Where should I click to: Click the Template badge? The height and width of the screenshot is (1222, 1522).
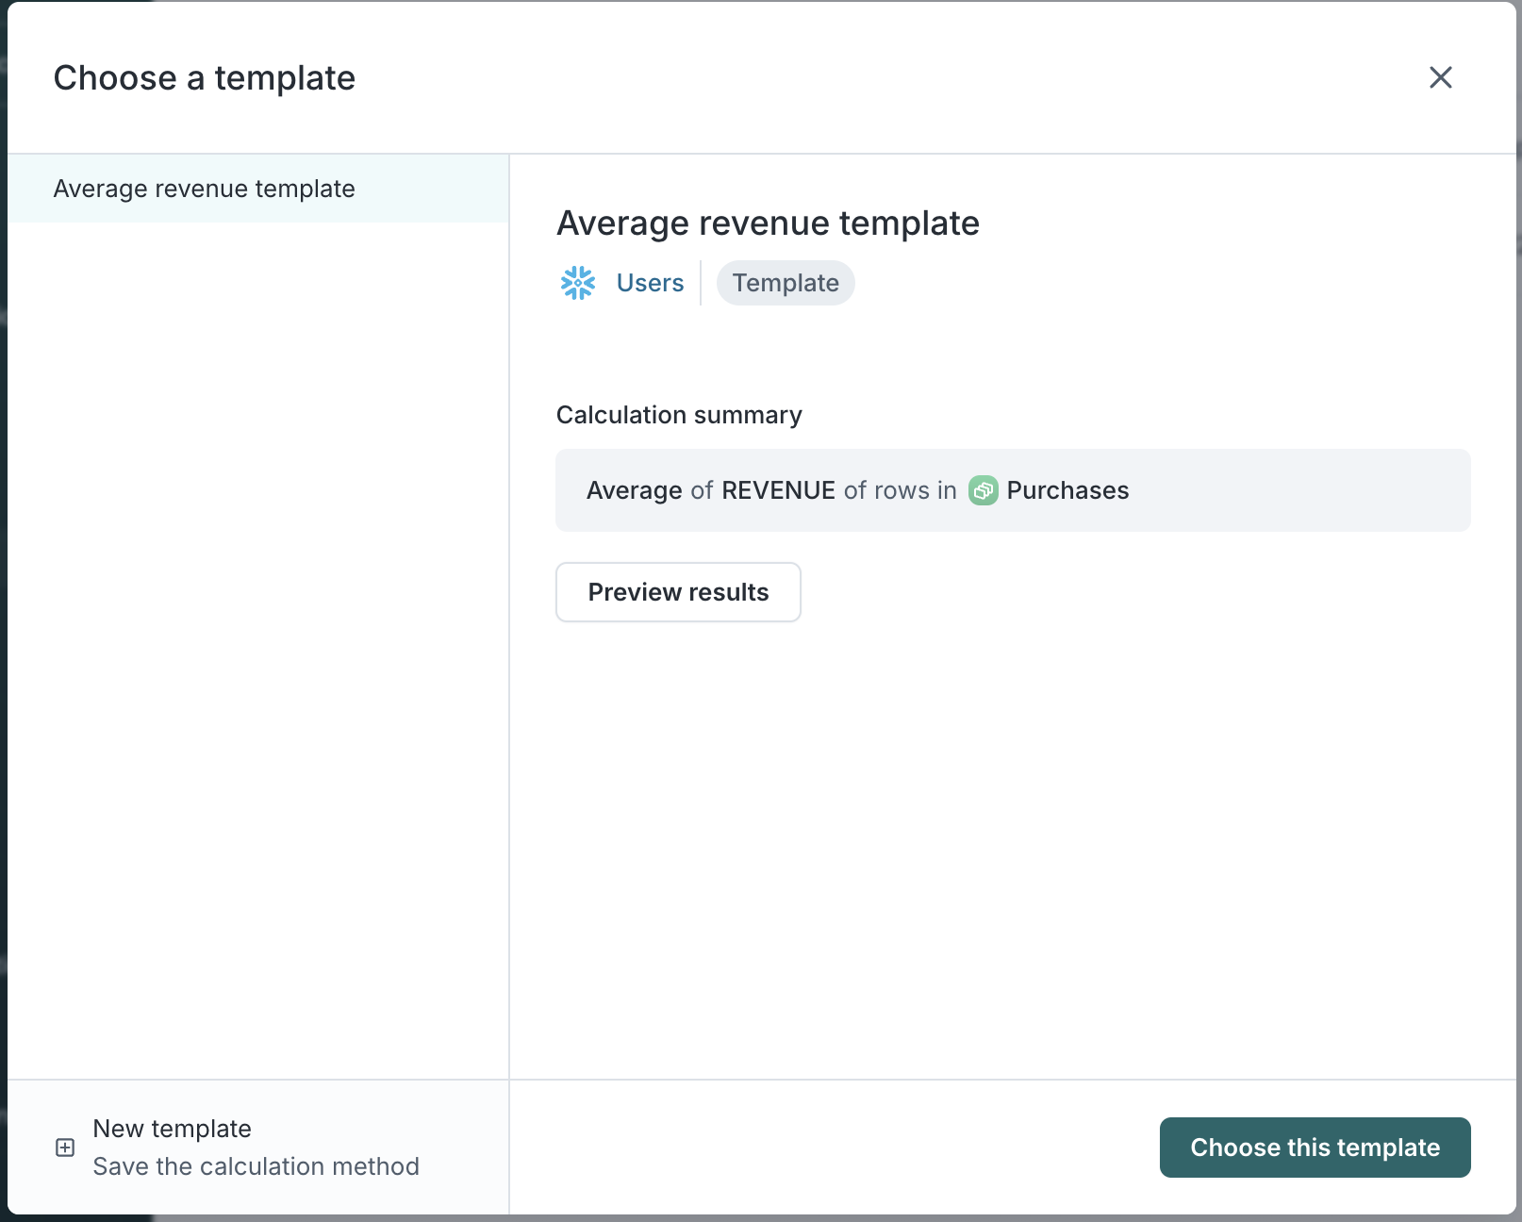[786, 283]
